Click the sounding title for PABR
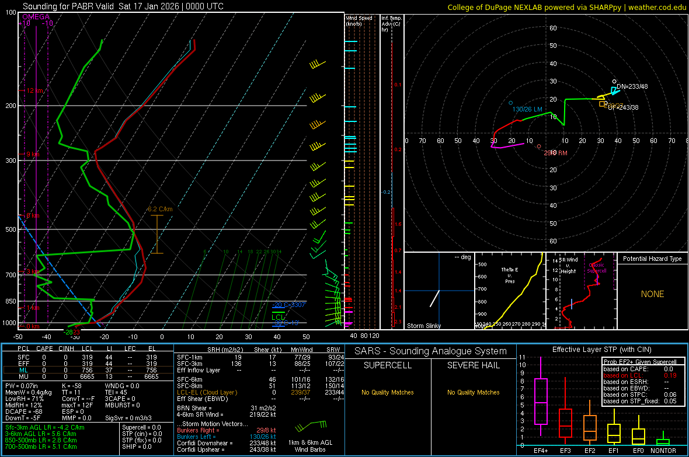Image resolution: width=689 pixels, height=457 pixels. click(x=123, y=6)
